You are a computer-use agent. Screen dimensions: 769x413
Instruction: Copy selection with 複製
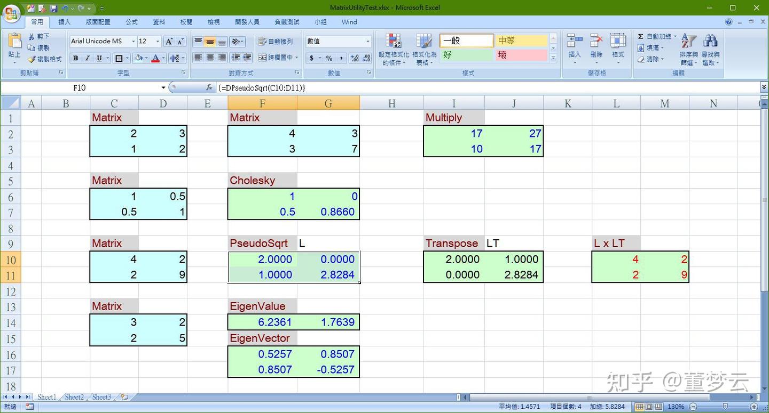[x=39, y=47]
